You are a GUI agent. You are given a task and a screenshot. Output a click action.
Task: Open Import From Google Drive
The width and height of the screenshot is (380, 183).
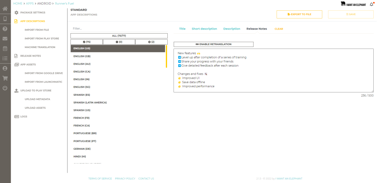pos(44,73)
